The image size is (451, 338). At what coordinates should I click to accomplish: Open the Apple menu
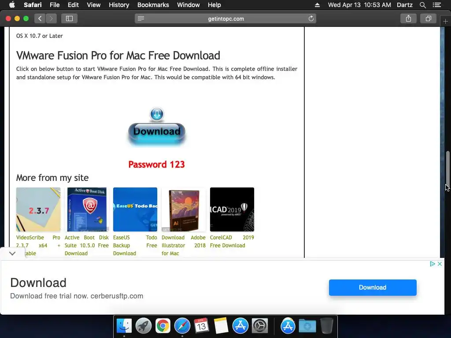[12, 5]
